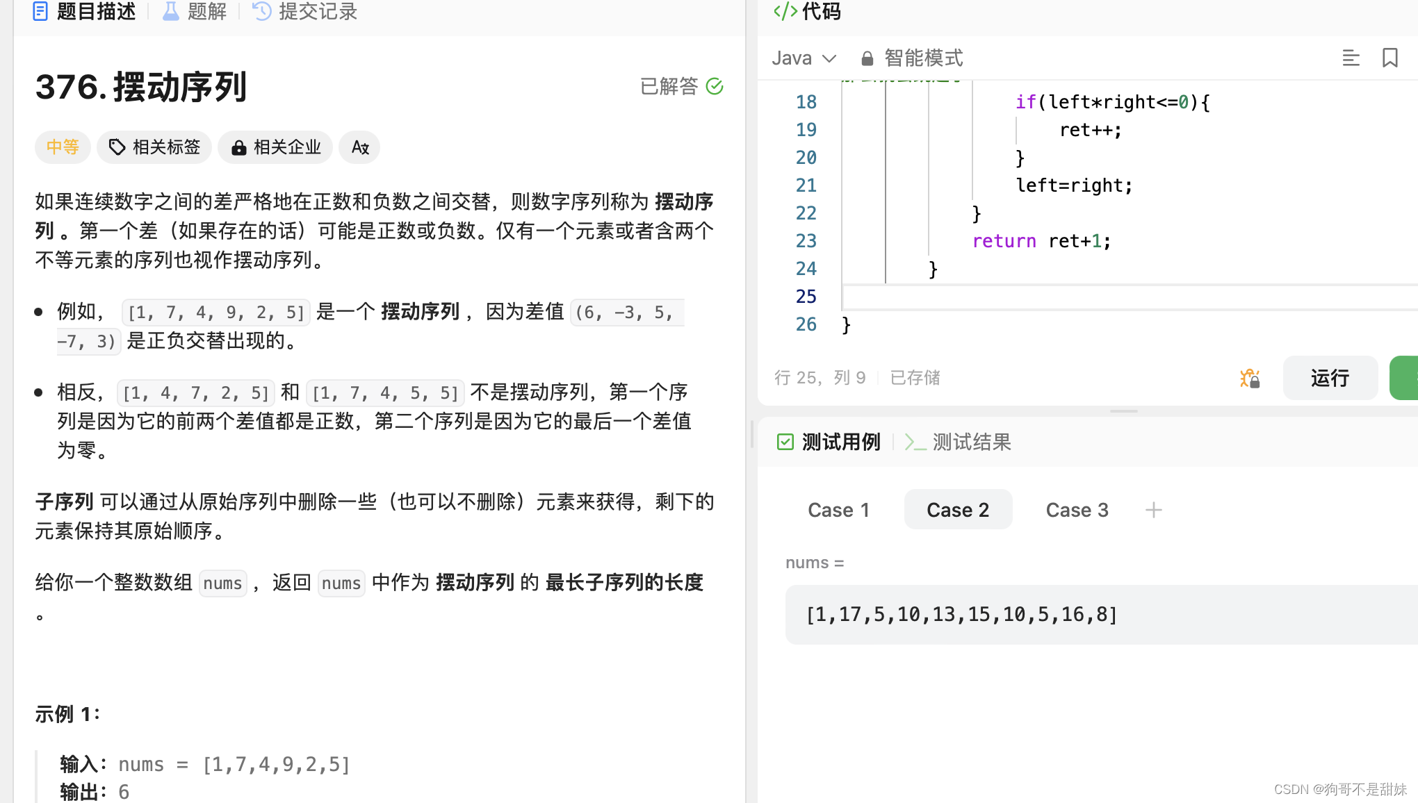
Task: Click the 提交记录 history clock icon
Action: pos(261,11)
